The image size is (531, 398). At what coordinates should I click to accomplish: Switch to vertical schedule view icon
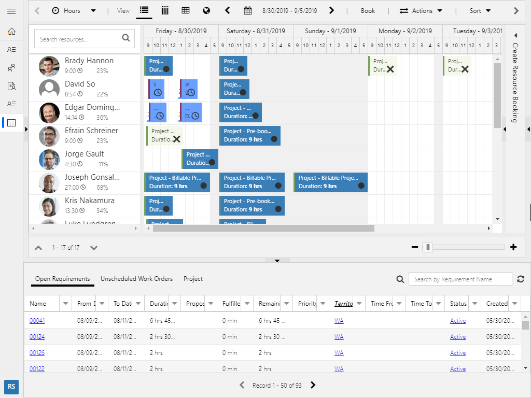(165, 10)
